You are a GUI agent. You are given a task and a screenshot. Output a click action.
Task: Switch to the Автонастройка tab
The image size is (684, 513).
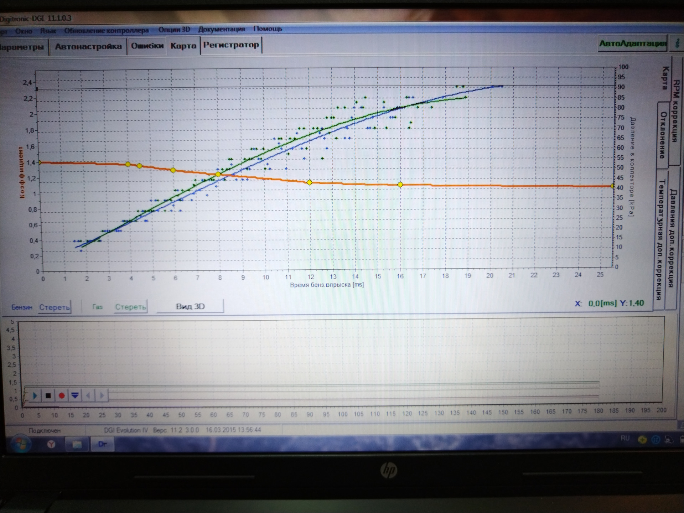coord(88,46)
